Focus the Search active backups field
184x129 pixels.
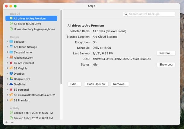149,14
